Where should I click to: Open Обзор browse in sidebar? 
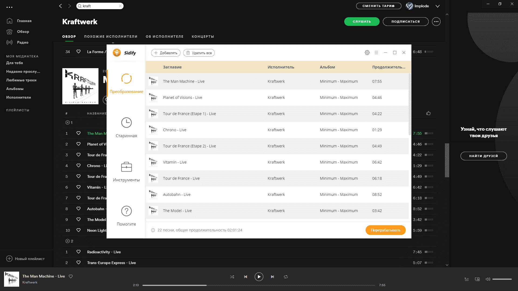coord(18,32)
